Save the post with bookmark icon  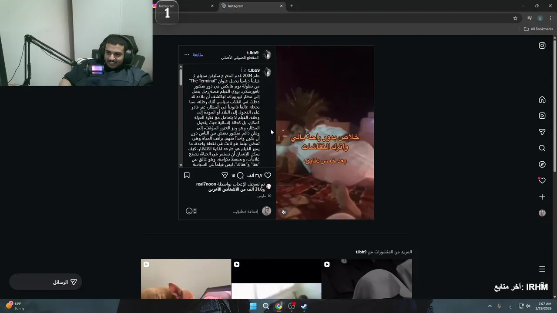tap(187, 175)
